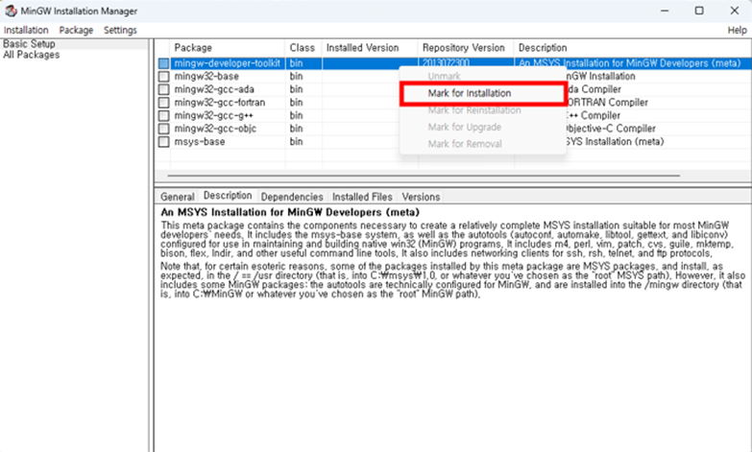Maximize the MinGW Installation Manager window
Screen dimensions: 752x452
(699, 11)
